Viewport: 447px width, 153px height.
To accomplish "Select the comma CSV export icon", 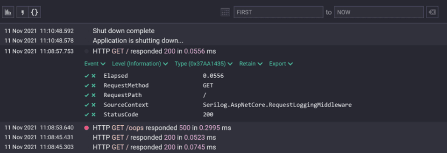I will click(22, 12).
